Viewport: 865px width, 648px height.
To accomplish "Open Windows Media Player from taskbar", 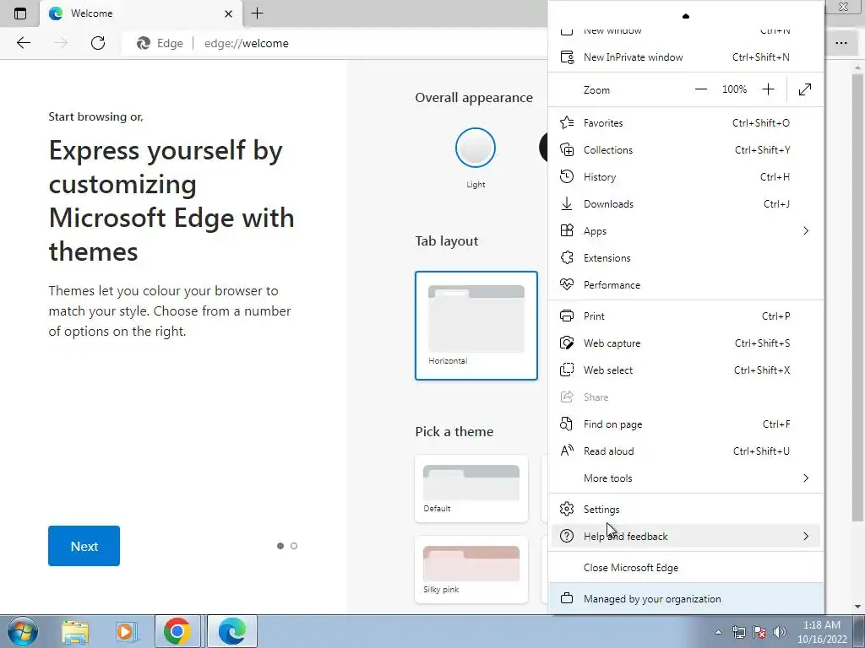I will (126, 631).
